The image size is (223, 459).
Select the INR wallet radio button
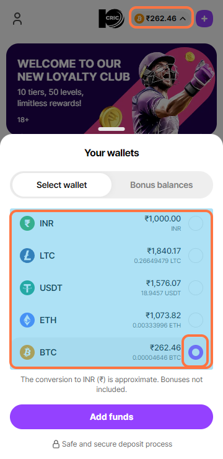[x=196, y=224]
